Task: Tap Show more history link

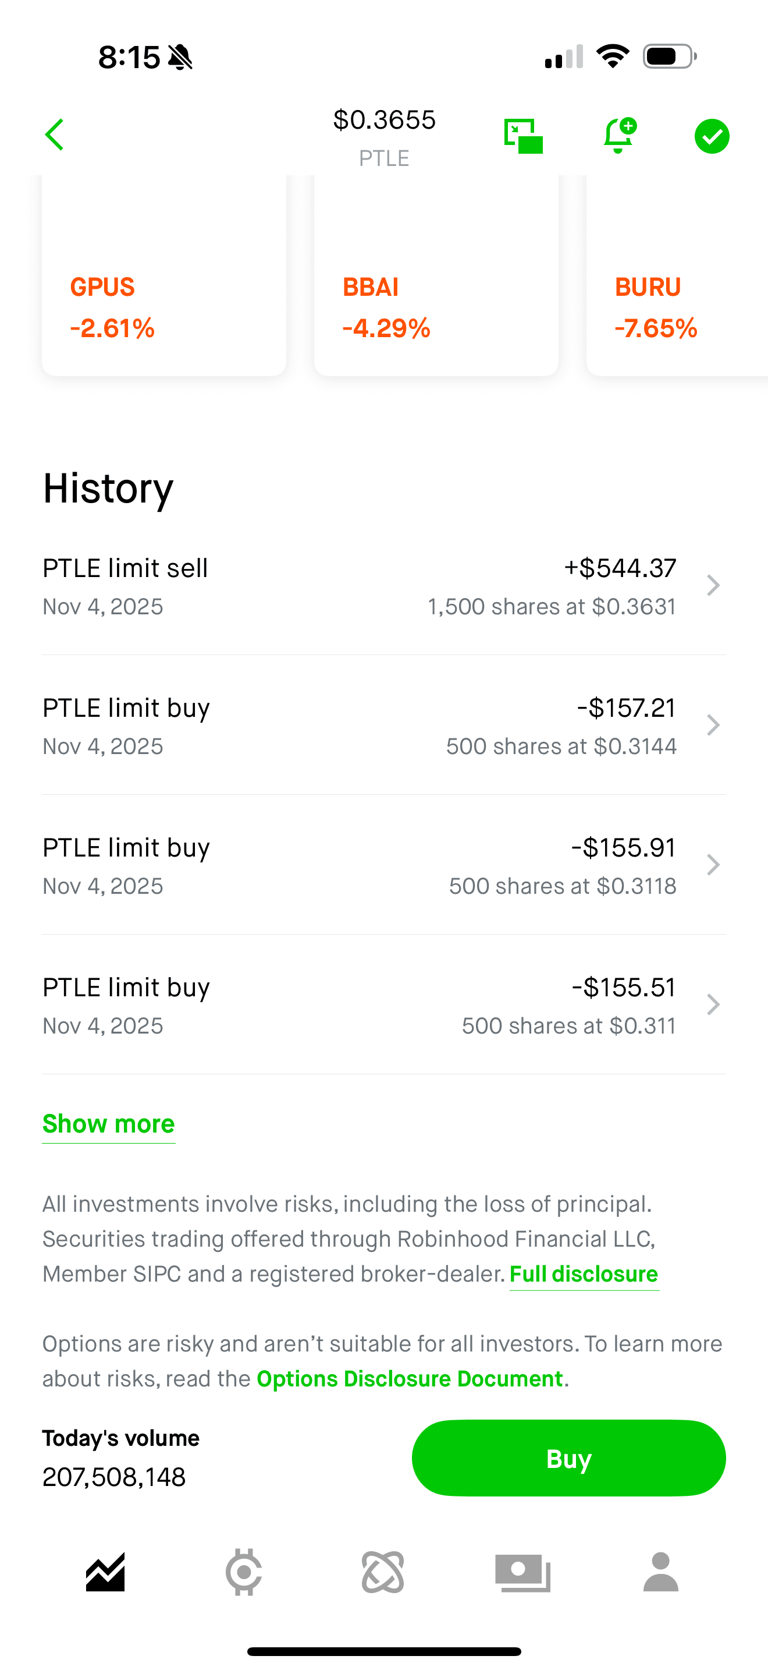Action: pos(109,1123)
